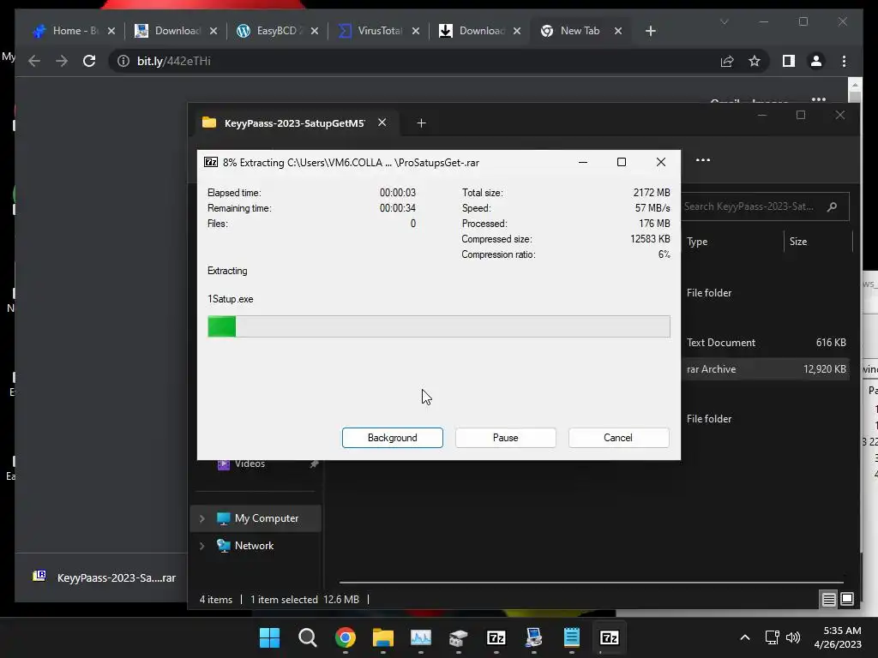This screenshot has width=878, height=658.
Task: Open the first 7z taskbar icon
Action: pos(496,637)
